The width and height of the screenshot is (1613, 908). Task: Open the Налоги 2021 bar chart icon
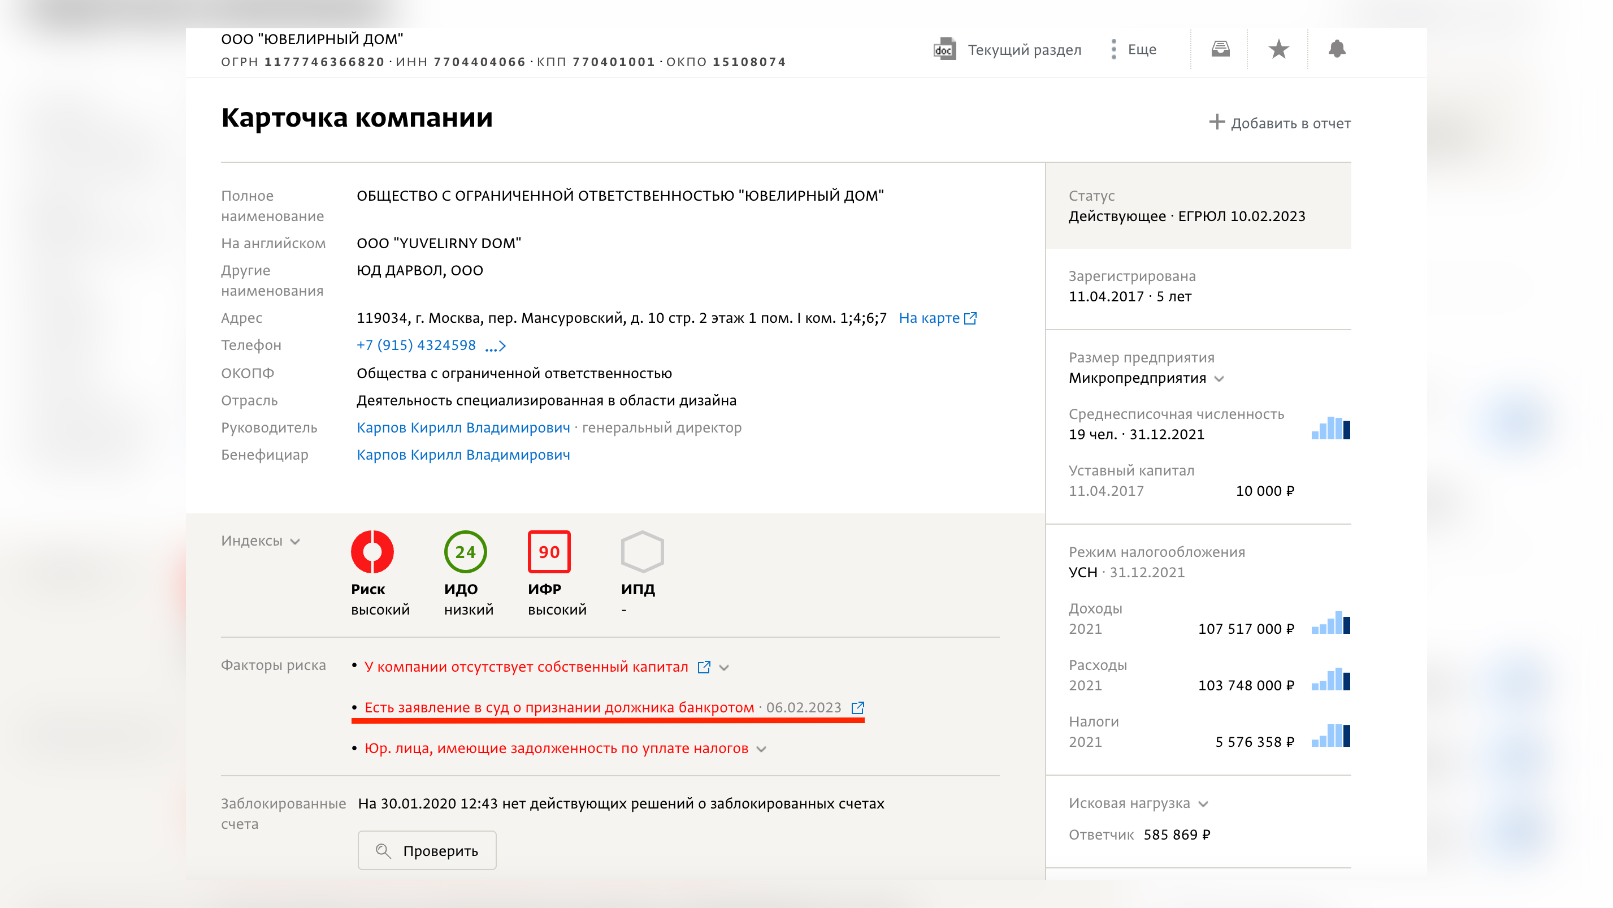[x=1330, y=736]
